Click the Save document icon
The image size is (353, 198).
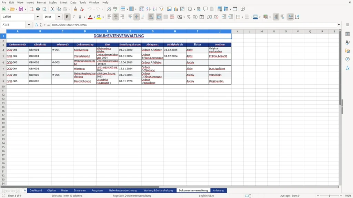21,9
